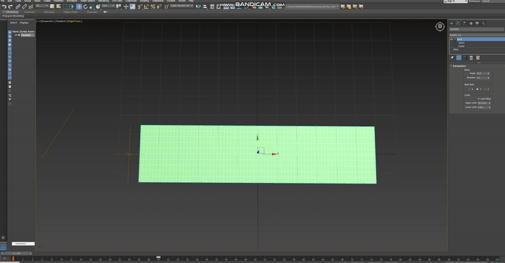
Task: Open the Populate ribbon tab
Action: [92, 12]
